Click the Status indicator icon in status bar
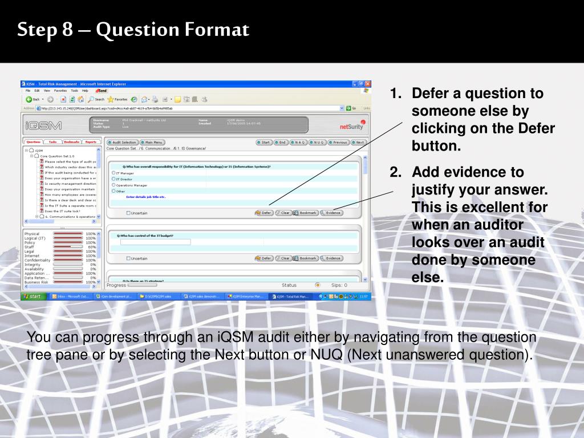The height and width of the screenshot is (438, 584). pyautogui.click(x=317, y=285)
